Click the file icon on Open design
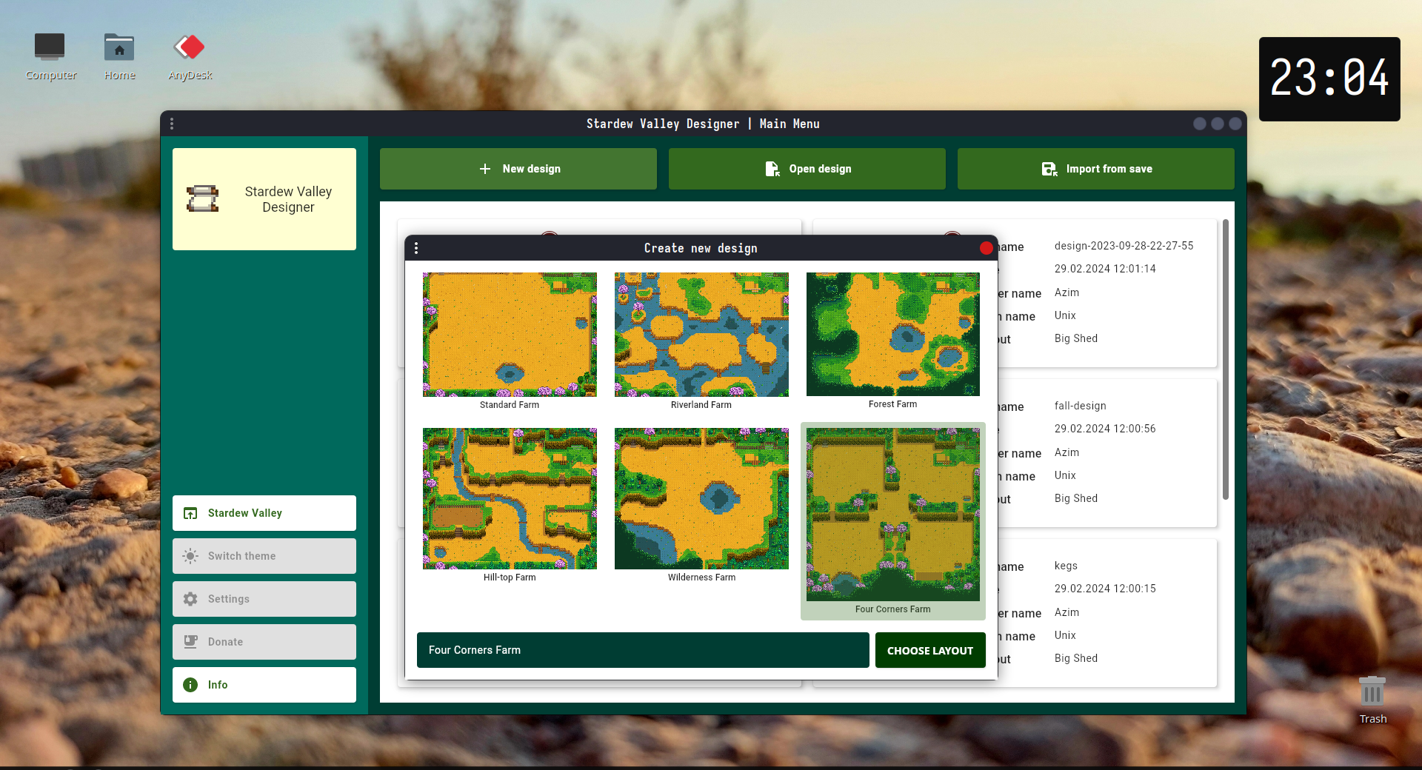 [772, 169]
